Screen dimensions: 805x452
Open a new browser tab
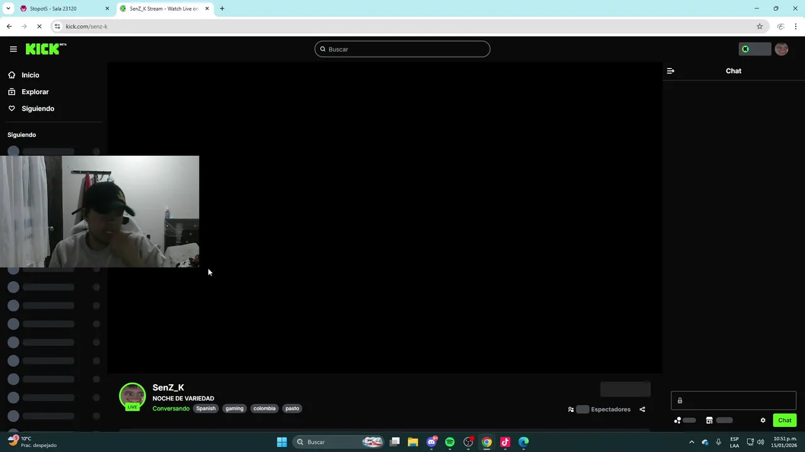tap(222, 9)
